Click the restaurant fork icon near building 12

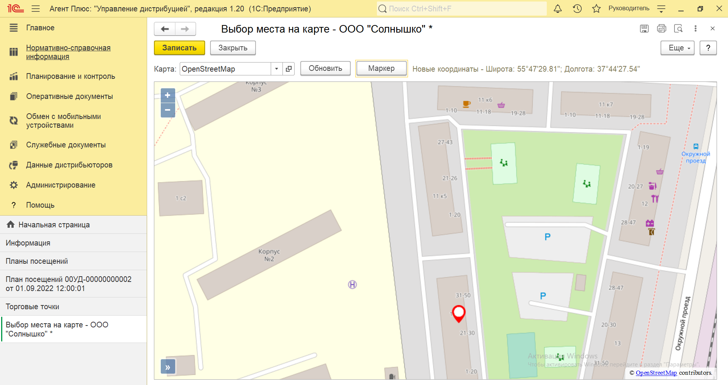pos(655,199)
